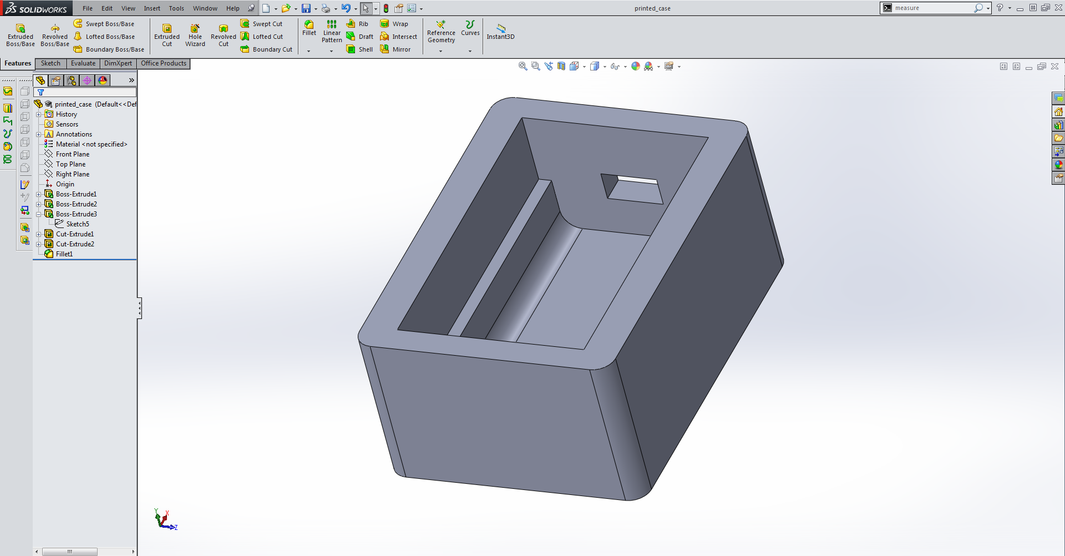Select the Rib tool
1065x556 pixels.
coord(357,24)
